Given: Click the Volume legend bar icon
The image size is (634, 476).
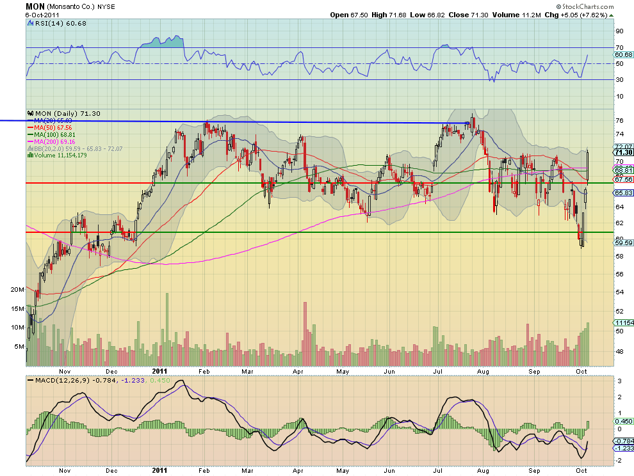Looking at the screenshot, I should pos(30,155).
